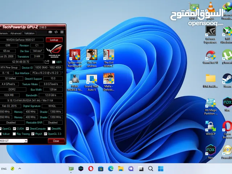Toggle the PhysX checkbox

[33, 134]
